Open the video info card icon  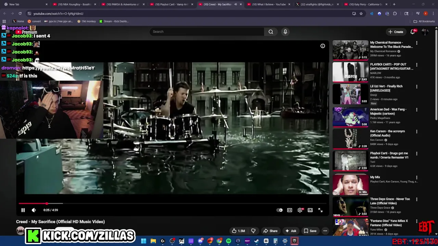[323, 46]
